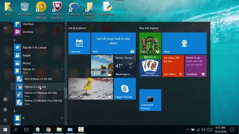
Task: Click the Play and explore group title
Action: click(149, 28)
